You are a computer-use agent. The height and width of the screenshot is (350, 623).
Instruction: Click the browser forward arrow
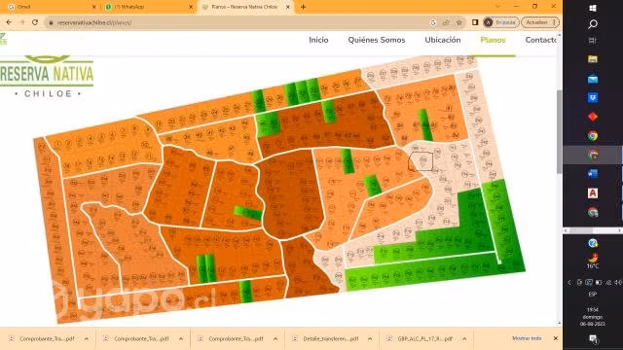point(21,22)
